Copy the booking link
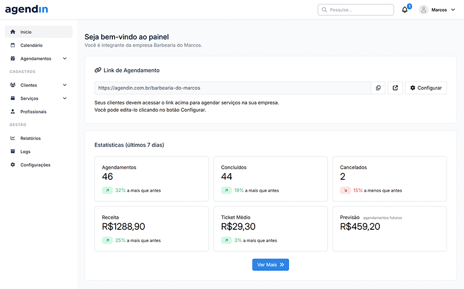The width and height of the screenshot is (464, 289). (x=378, y=88)
